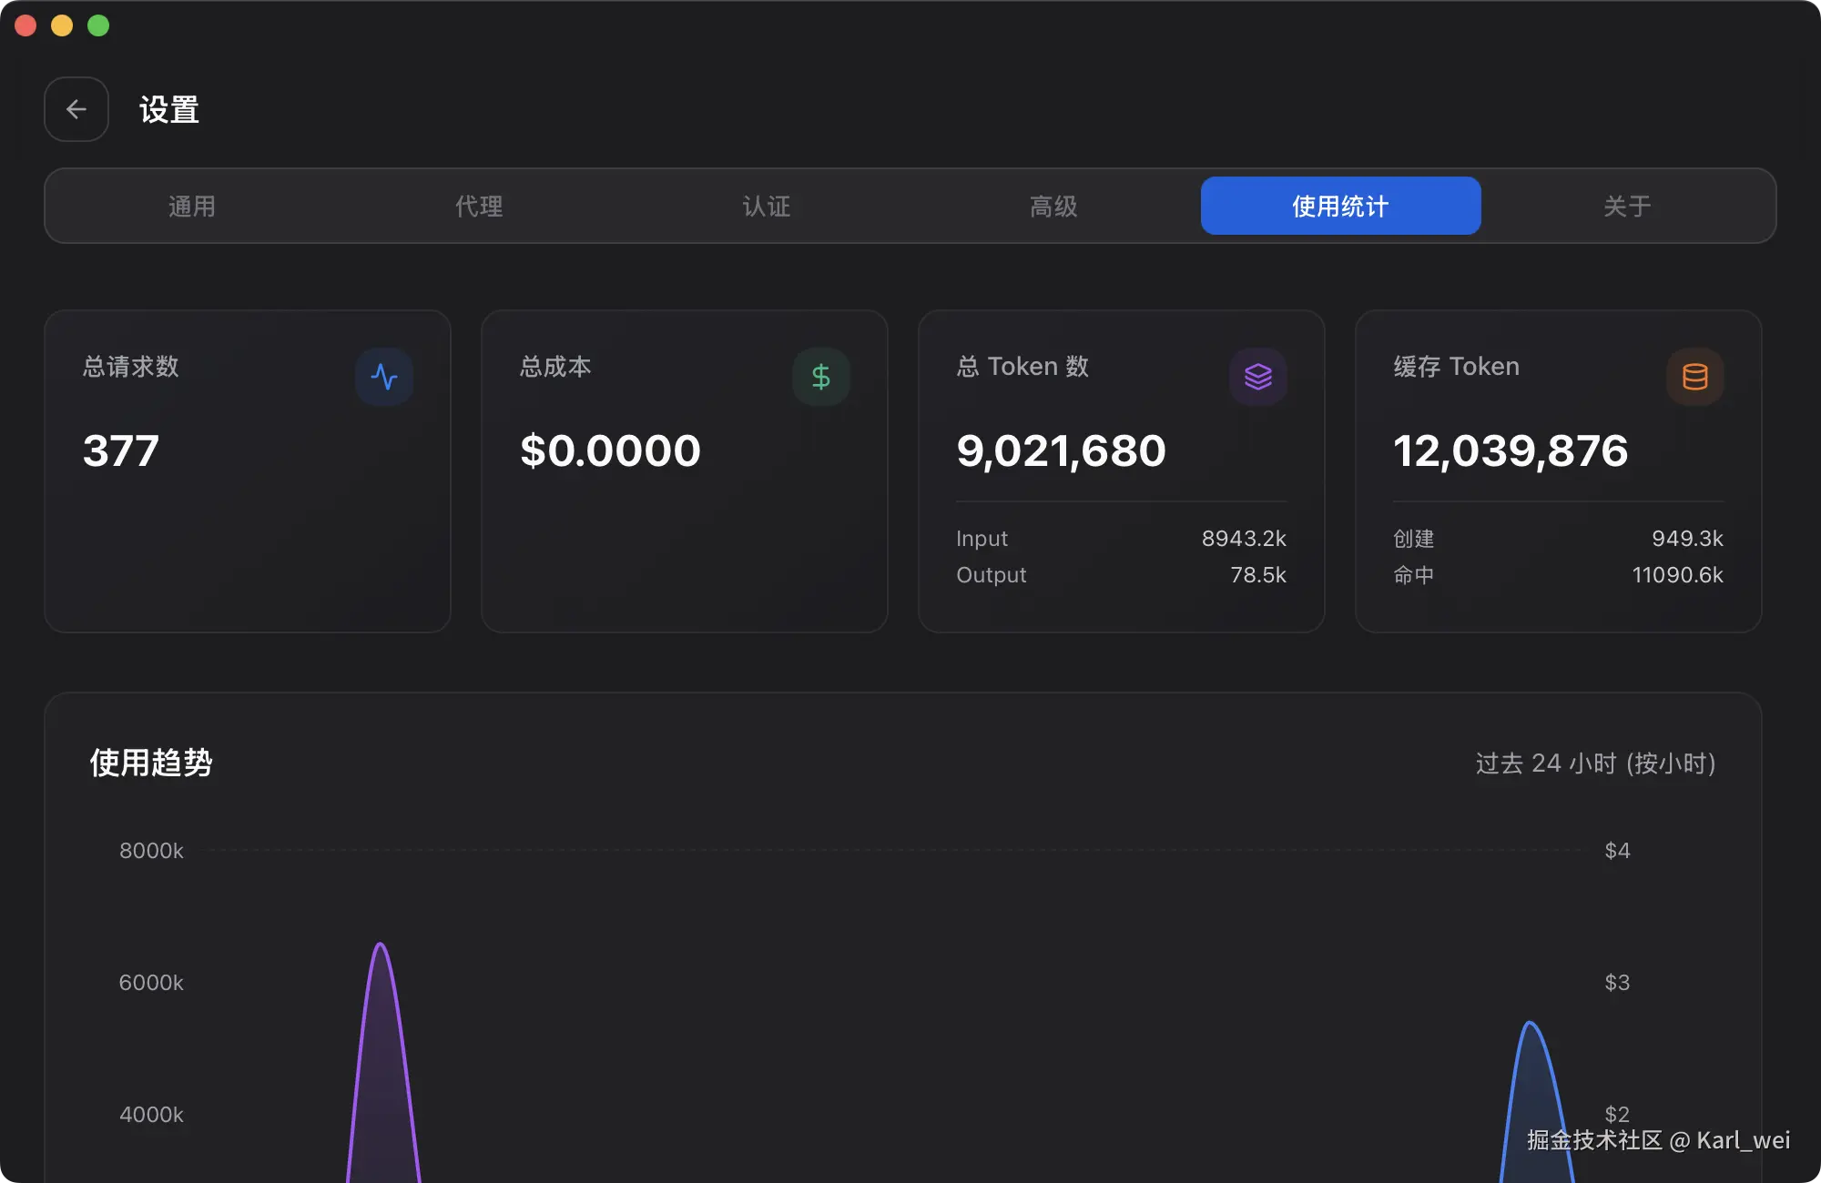Click the 总请求数 value 377
1821x1183 pixels.
pyautogui.click(x=121, y=450)
